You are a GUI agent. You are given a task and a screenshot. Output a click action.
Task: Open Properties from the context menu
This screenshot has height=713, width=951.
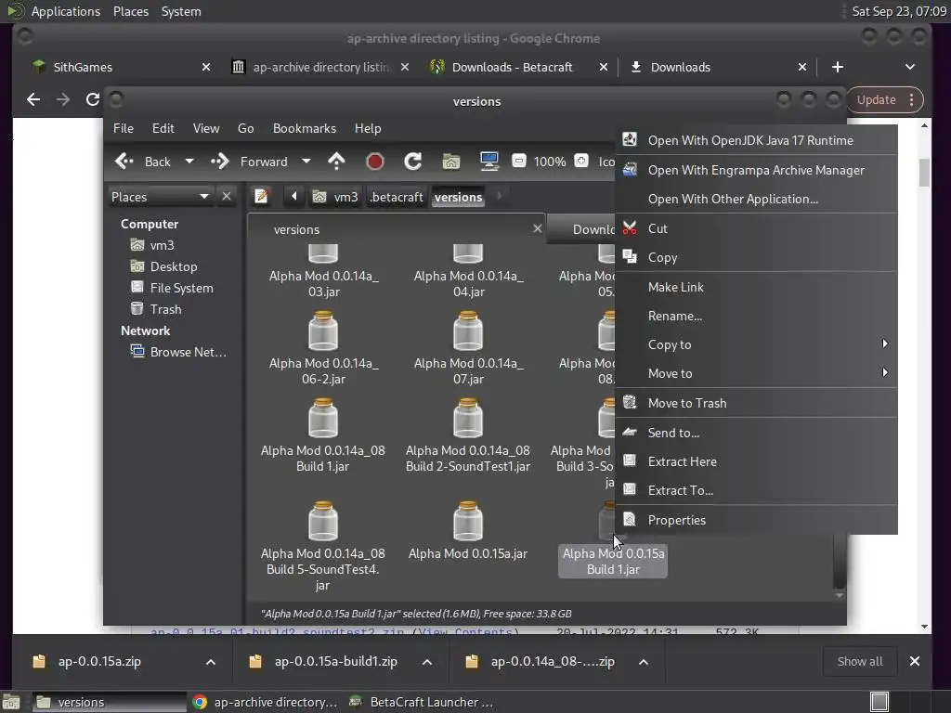click(756, 520)
